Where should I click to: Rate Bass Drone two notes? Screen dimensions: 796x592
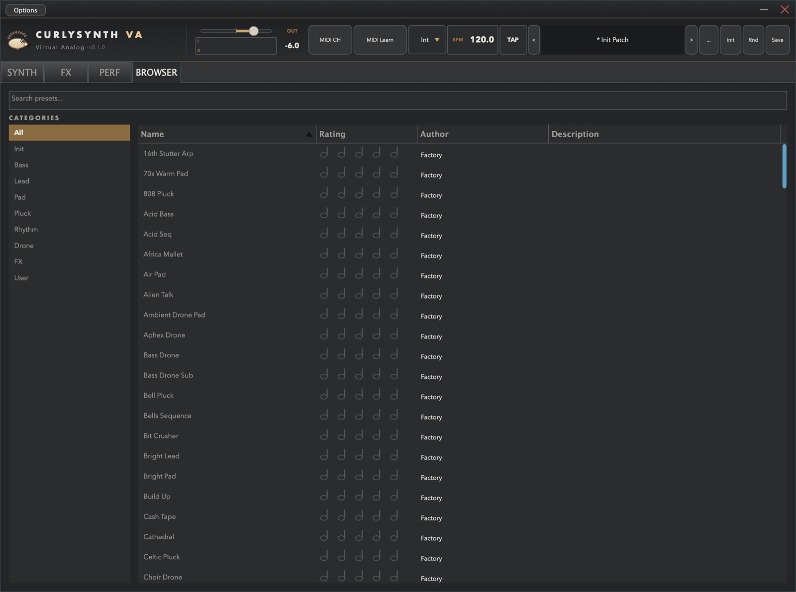click(341, 355)
